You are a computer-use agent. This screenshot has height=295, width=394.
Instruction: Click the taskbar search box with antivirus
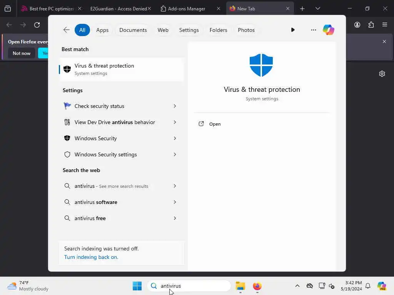click(189, 286)
